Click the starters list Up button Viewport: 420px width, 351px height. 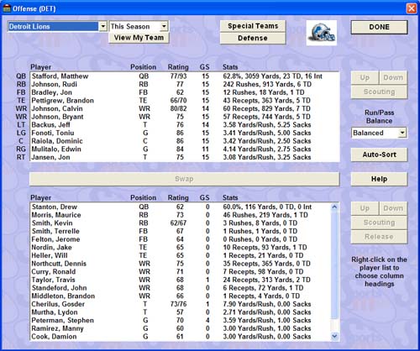pyautogui.click(x=365, y=77)
